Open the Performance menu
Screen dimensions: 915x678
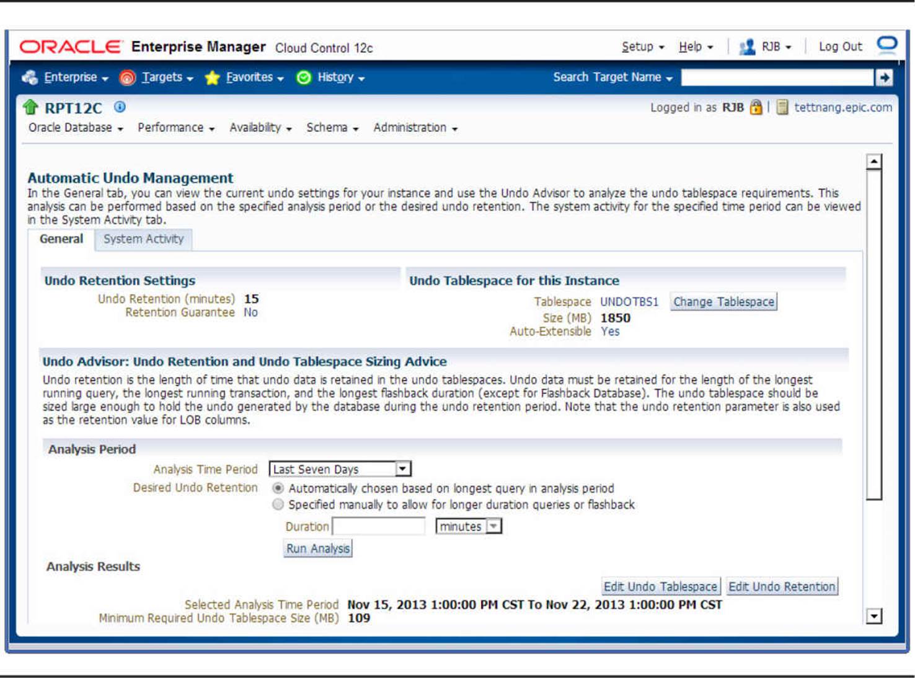pyautogui.click(x=176, y=128)
